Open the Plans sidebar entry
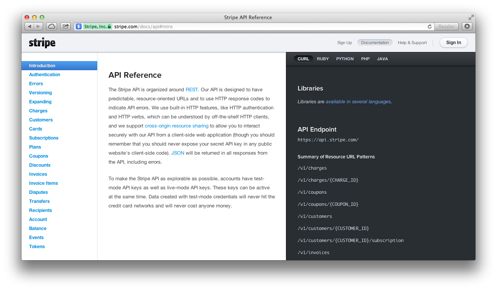The width and height of the screenshot is (497, 290). 35,147
